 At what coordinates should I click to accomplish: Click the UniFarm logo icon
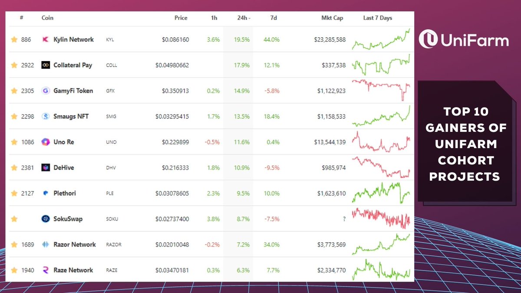(428, 39)
